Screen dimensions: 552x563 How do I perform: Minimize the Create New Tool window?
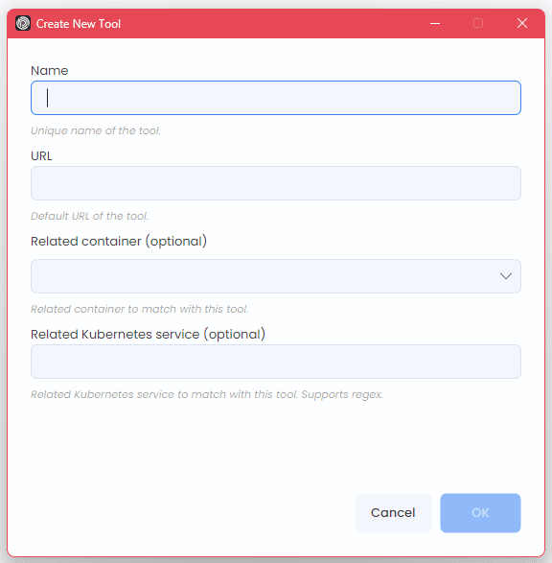(x=435, y=23)
